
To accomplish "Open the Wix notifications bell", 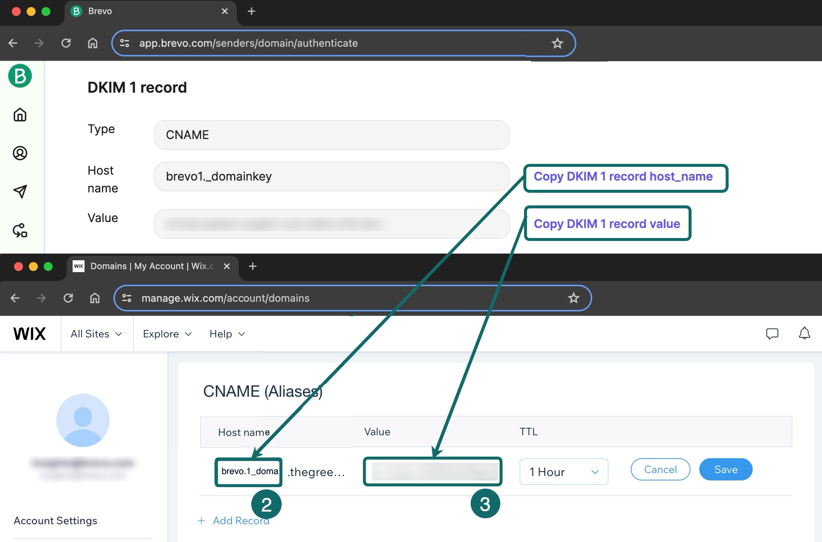I will [804, 333].
